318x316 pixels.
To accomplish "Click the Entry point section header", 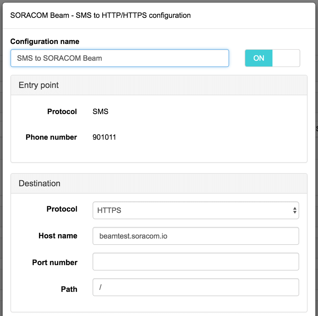I will coord(39,85).
